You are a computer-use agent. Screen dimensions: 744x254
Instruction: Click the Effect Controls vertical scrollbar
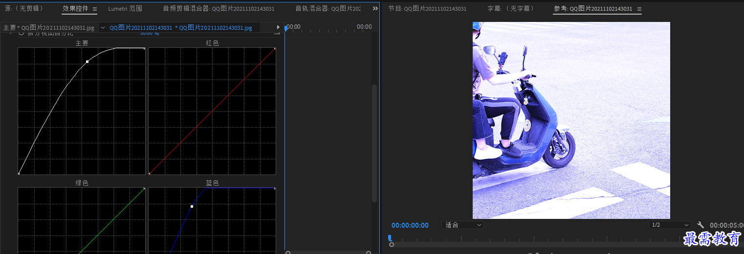point(374,143)
